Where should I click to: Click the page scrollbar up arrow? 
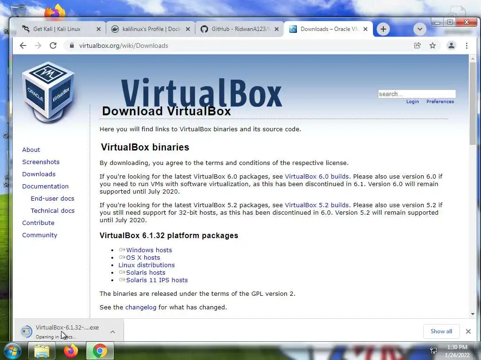473,58
